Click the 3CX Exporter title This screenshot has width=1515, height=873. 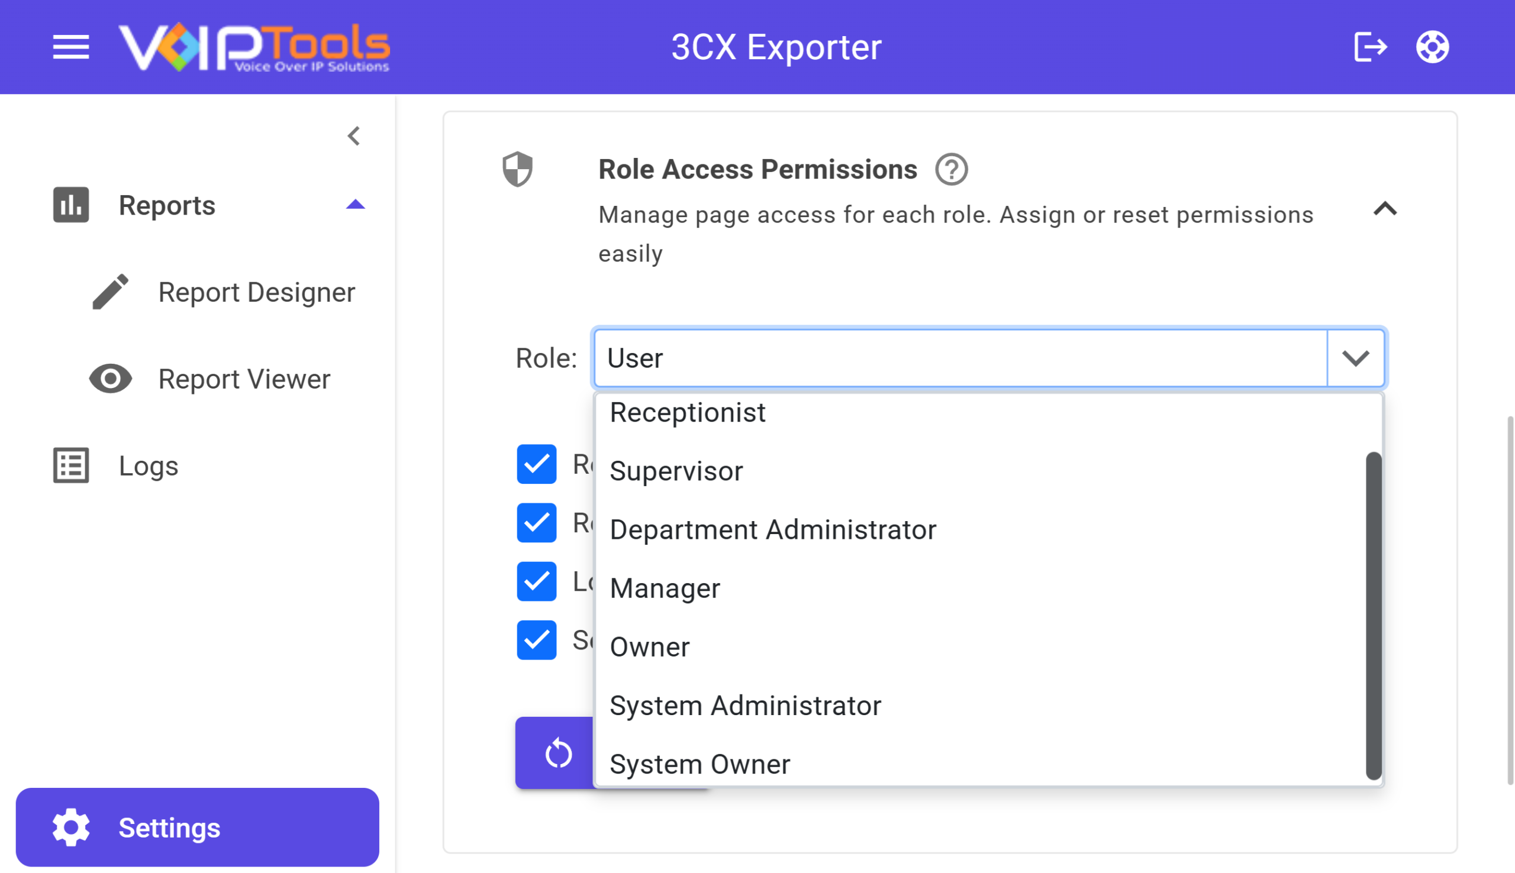[x=776, y=47]
